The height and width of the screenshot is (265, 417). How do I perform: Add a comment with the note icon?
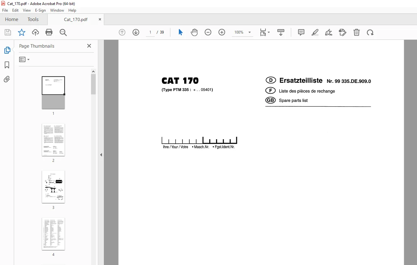[x=301, y=32]
